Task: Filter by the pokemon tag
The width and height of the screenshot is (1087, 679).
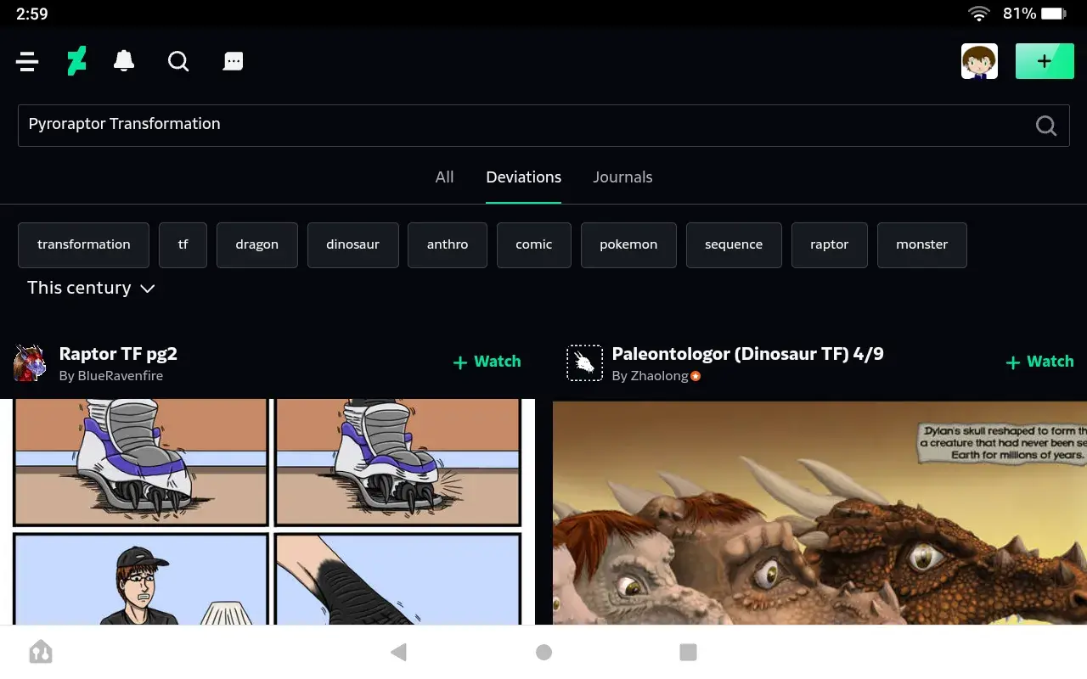Action: pos(628,244)
